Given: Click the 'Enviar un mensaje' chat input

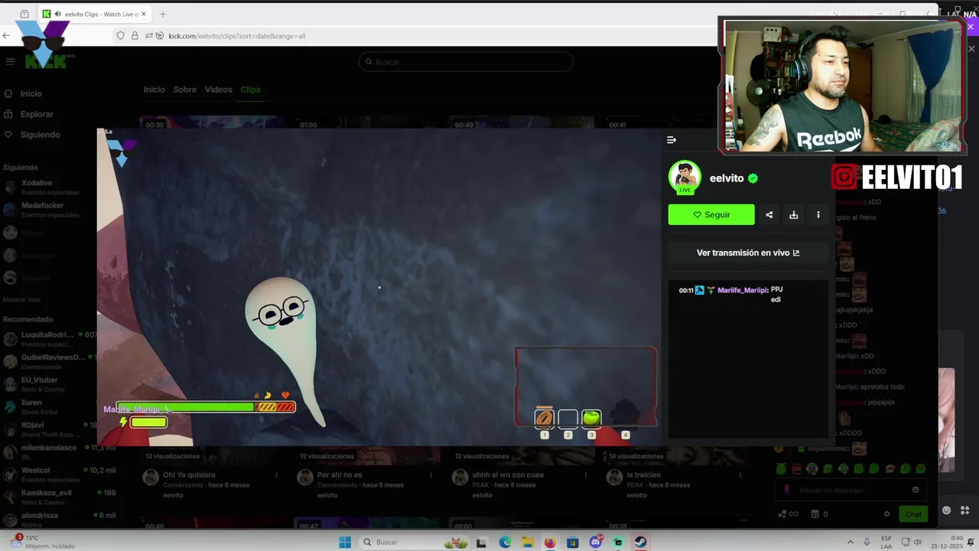Looking at the screenshot, I should (x=851, y=491).
